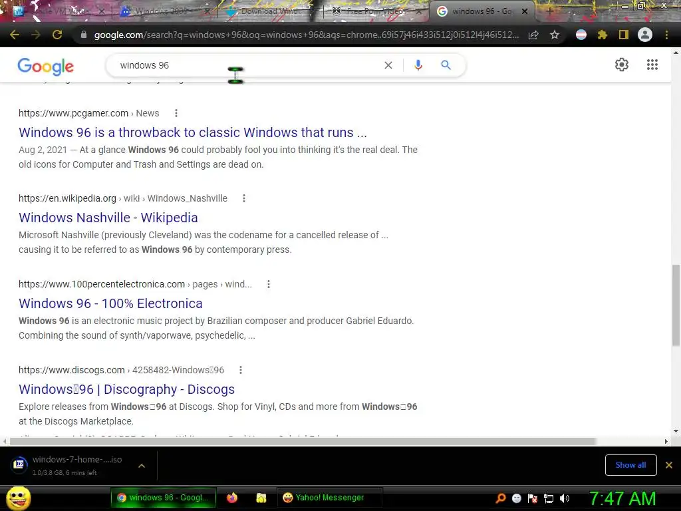This screenshot has width=681, height=511.
Task: Click the smiley tray icon
Action: click(x=516, y=498)
